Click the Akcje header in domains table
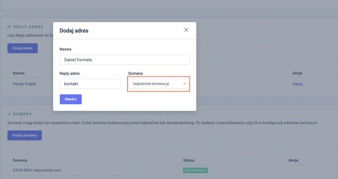 click(x=293, y=160)
